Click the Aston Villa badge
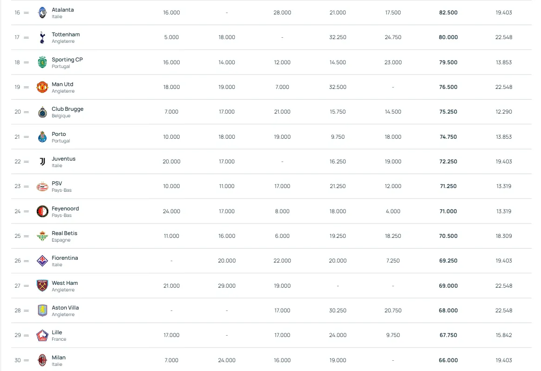This screenshot has width=541, height=371. tap(42, 310)
